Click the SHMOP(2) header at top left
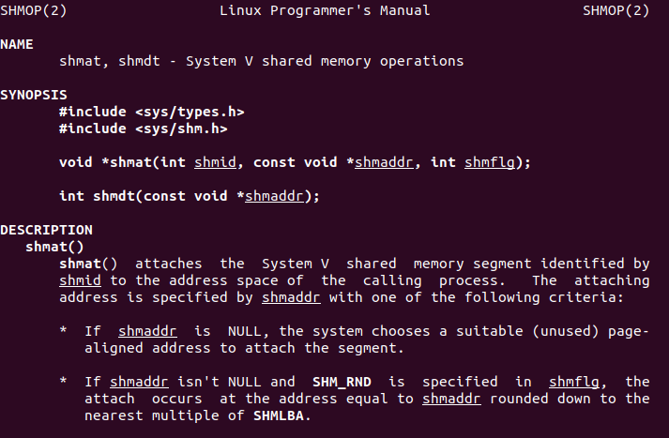 coord(33,10)
